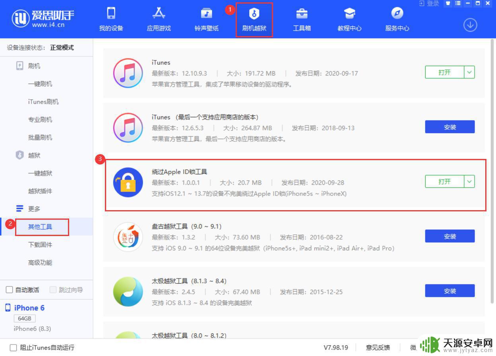This screenshot has width=496, height=356.
Task: Click the 更多 lines sidebar icon
Action: [19, 209]
